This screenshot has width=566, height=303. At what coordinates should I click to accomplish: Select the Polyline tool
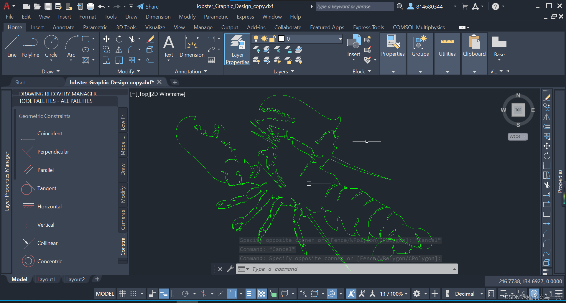pos(30,46)
